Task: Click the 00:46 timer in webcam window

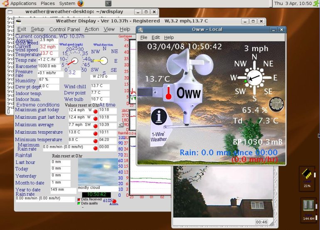Action: (262, 222)
